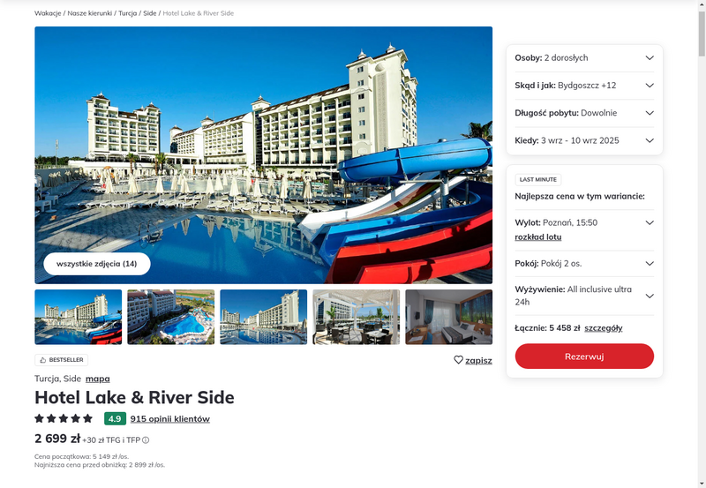This screenshot has height=488, width=706.
Task: Open the rozkład lotu link
Action: 538,237
